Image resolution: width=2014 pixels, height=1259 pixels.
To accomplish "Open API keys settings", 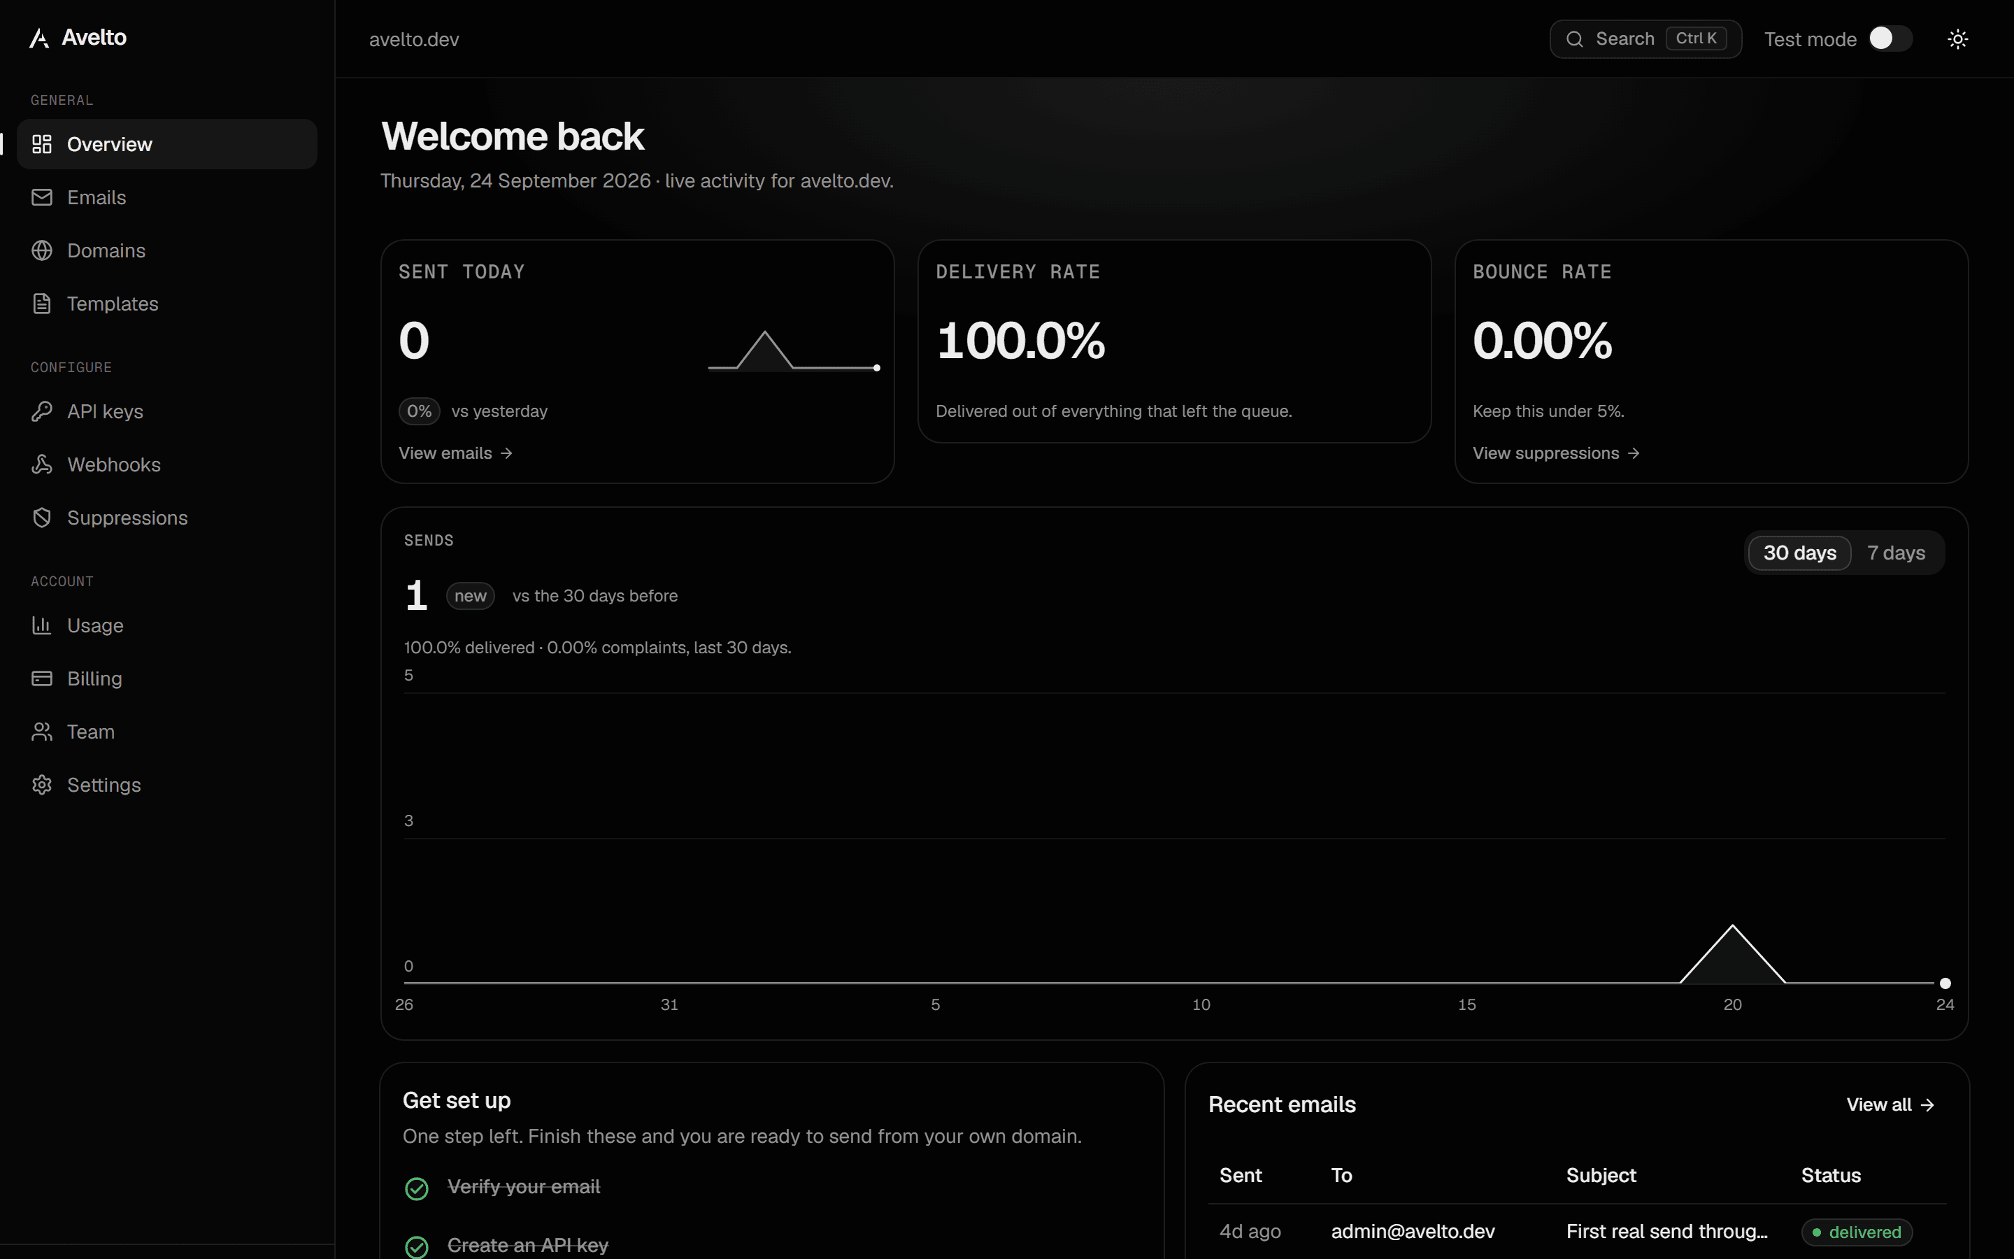I will (x=166, y=411).
